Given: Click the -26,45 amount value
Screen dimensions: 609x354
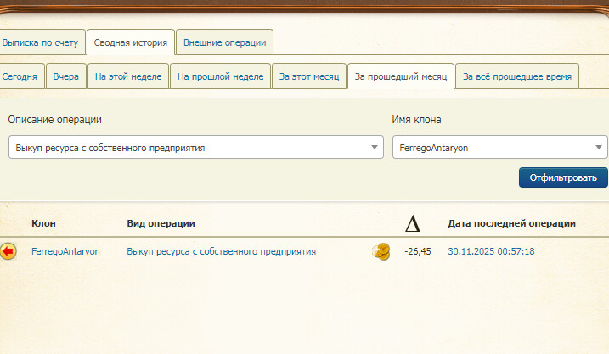Looking at the screenshot, I should pos(418,251).
